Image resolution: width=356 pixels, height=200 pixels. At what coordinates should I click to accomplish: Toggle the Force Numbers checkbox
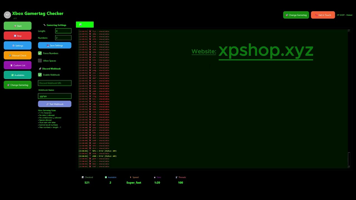40,53
